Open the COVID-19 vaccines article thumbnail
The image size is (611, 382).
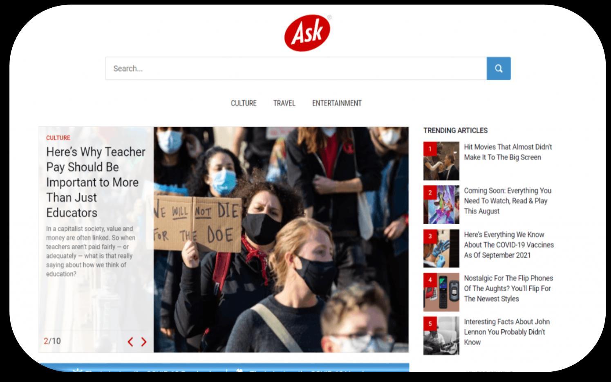point(441,248)
